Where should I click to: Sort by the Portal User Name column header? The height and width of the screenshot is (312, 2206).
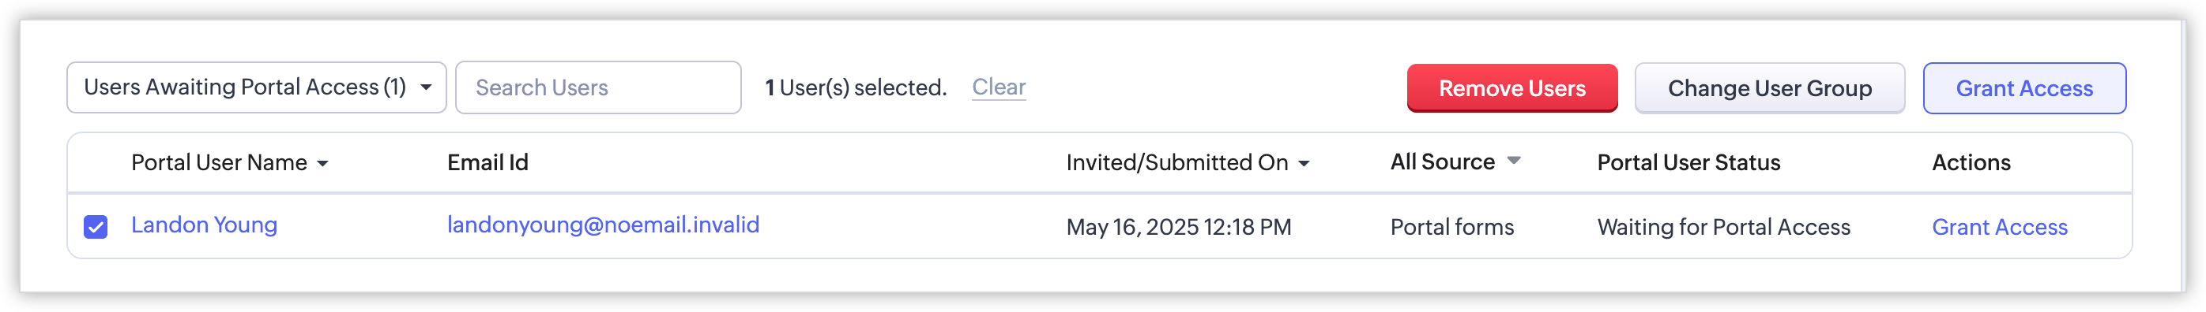point(219,162)
